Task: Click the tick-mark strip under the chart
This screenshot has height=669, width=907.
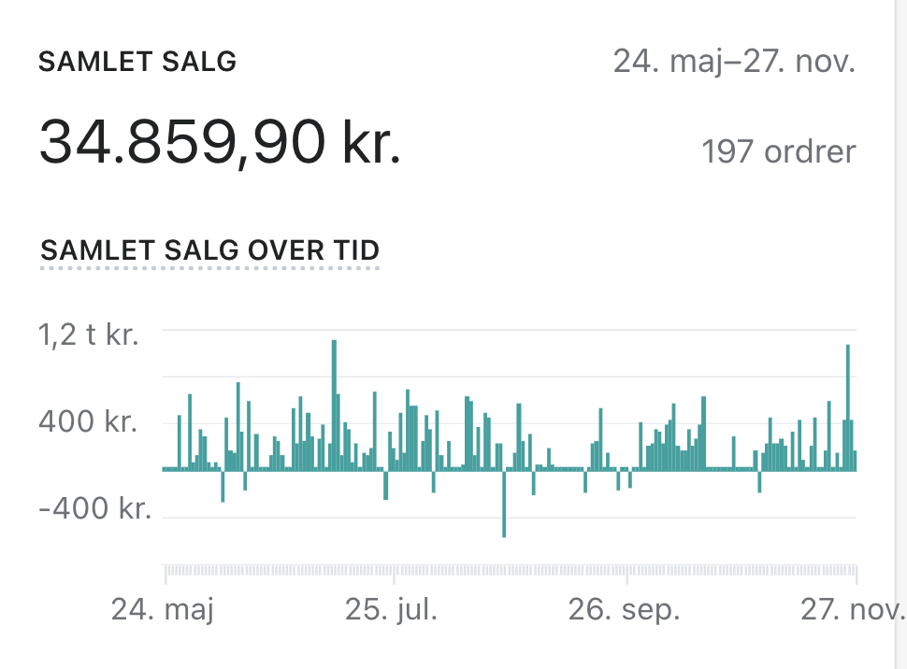Action: [510, 570]
